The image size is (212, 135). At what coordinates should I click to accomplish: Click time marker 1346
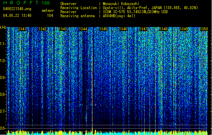coord(123,29)
